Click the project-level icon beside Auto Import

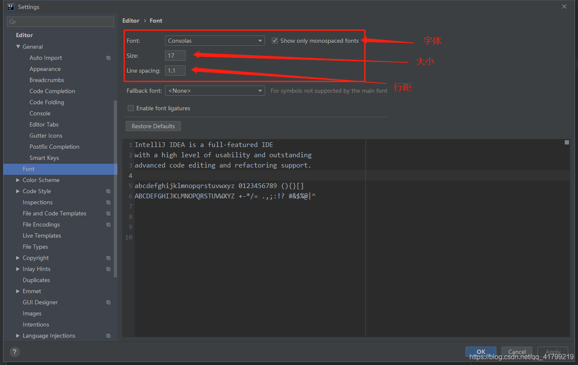[x=108, y=58]
